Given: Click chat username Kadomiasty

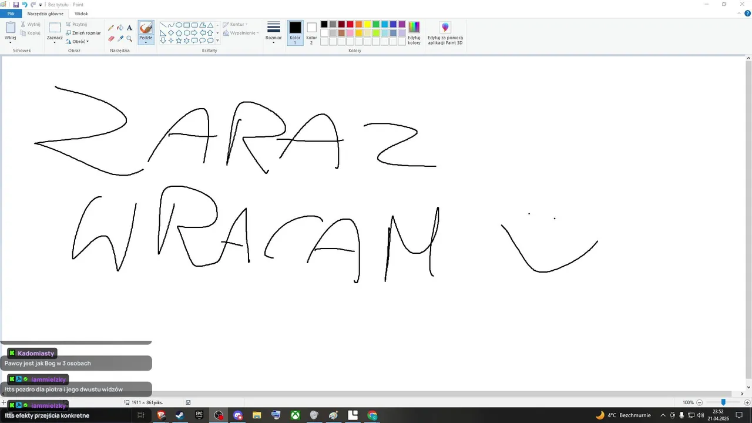Looking at the screenshot, I should point(36,353).
